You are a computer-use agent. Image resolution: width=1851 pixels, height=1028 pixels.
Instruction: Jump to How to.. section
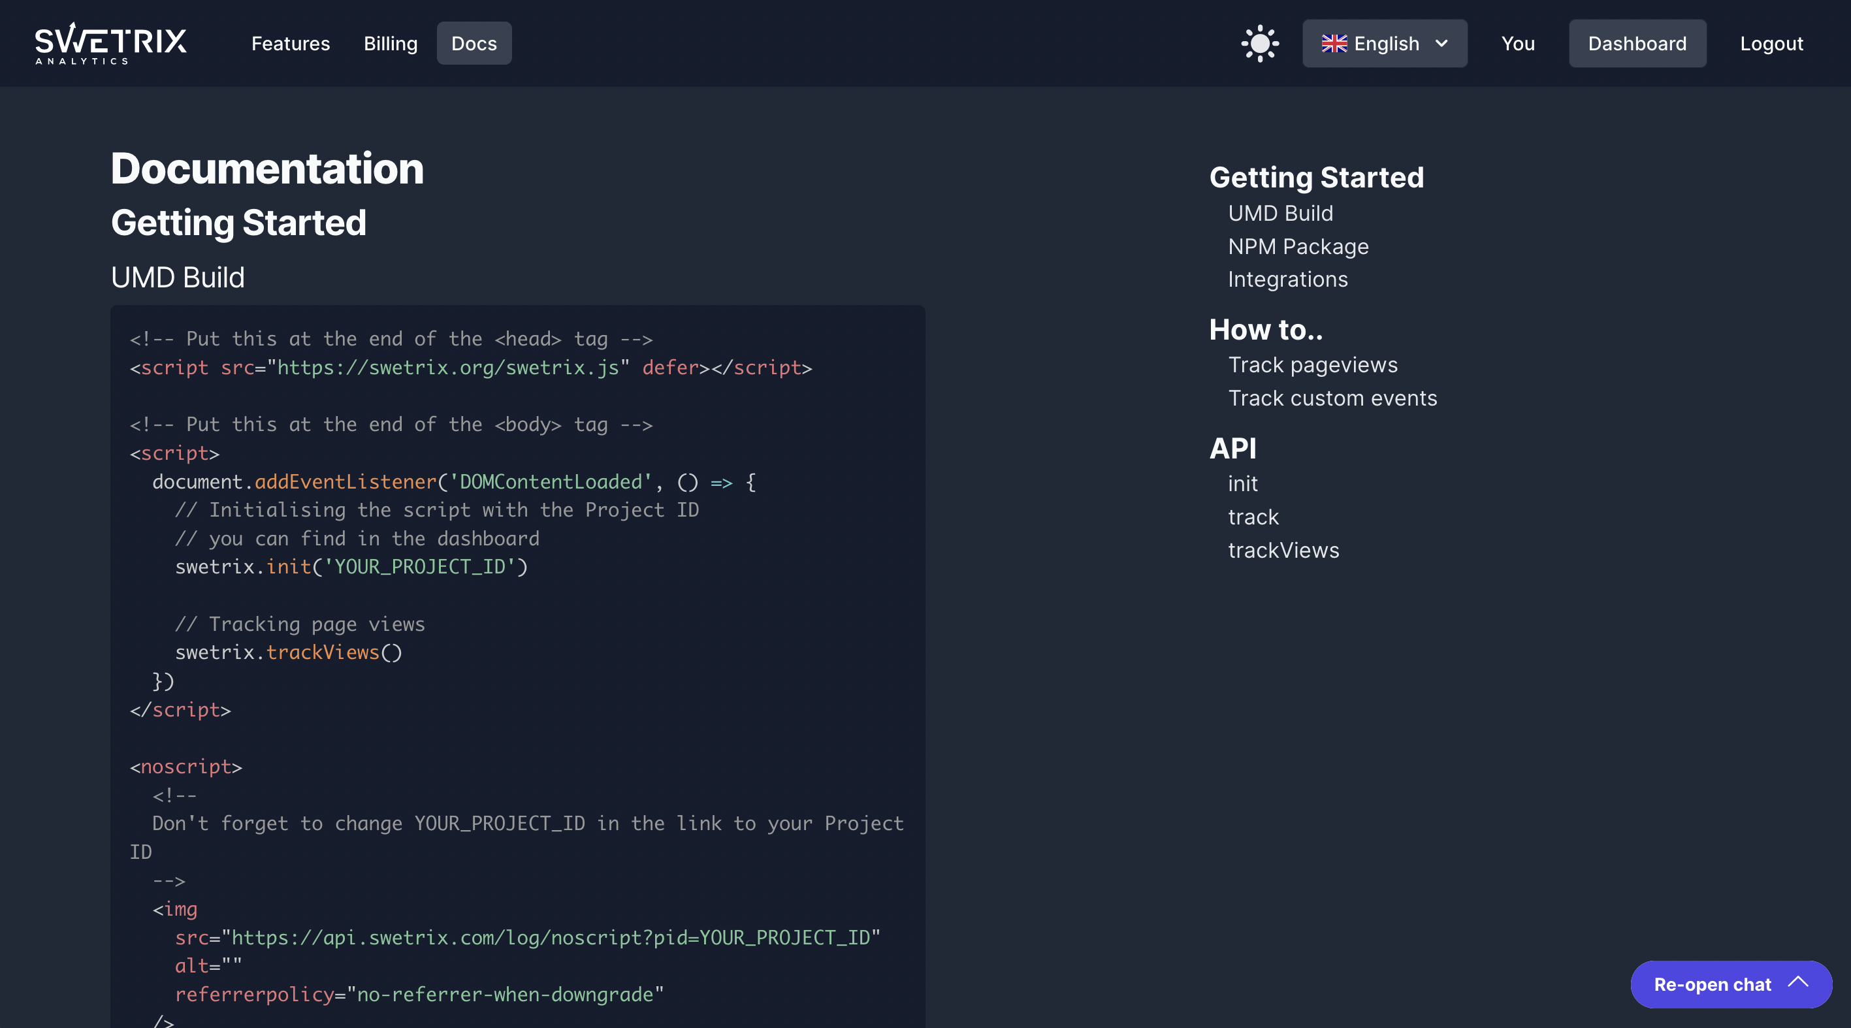(1265, 330)
